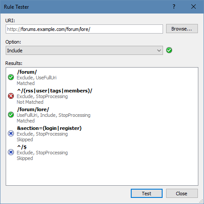
Task: Select the Include combo box
Action: (x=84, y=51)
